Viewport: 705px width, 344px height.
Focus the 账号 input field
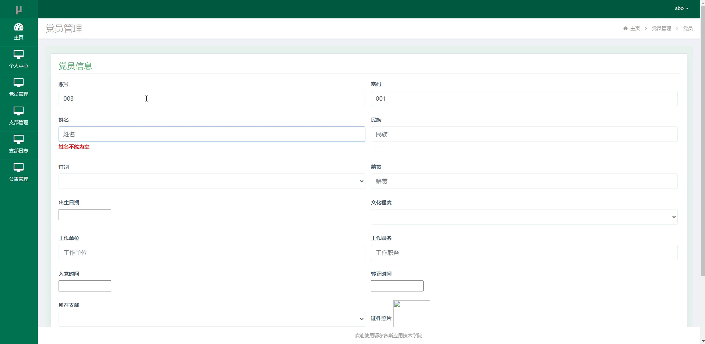coord(212,98)
